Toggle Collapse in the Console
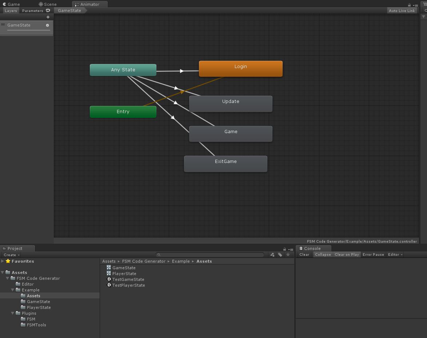 pos(323,255)
